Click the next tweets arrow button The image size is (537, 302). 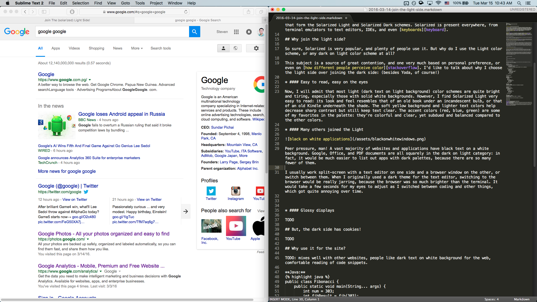(186, 211)
